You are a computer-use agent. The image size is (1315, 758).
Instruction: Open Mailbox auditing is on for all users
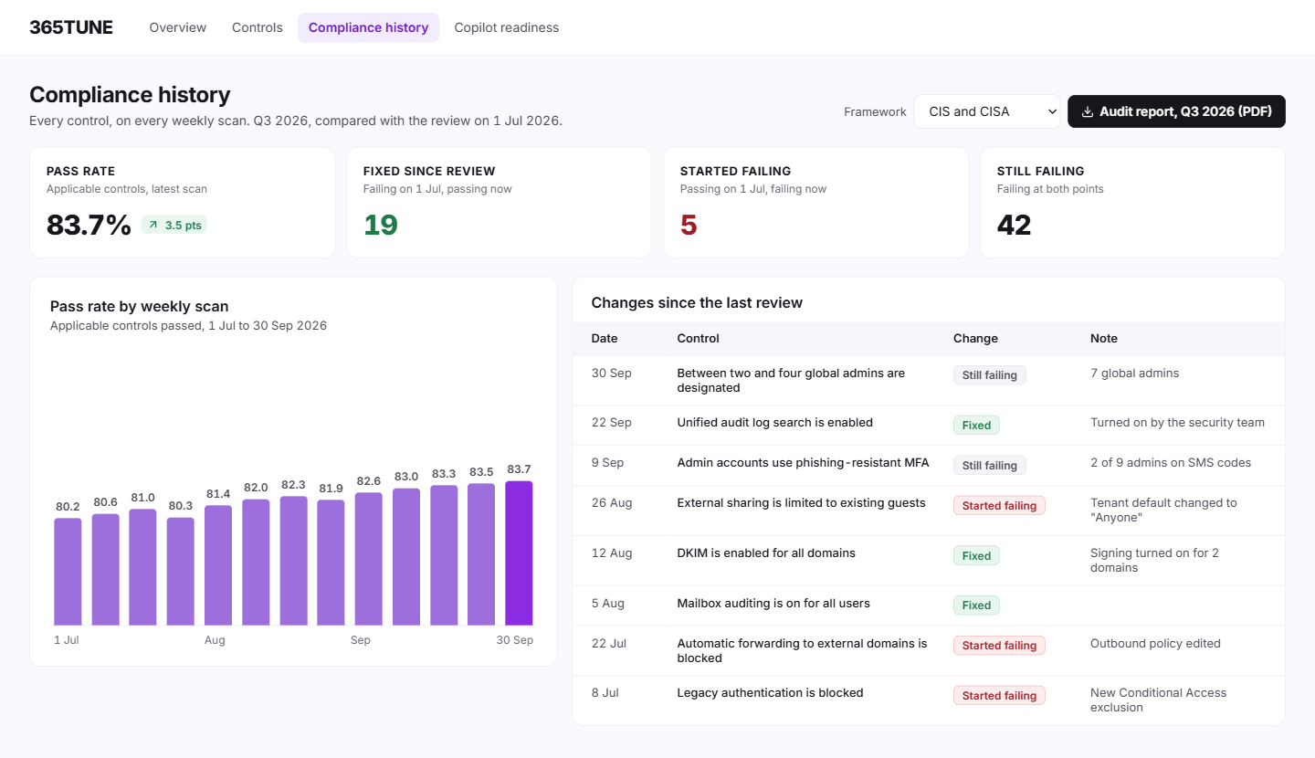773,603
